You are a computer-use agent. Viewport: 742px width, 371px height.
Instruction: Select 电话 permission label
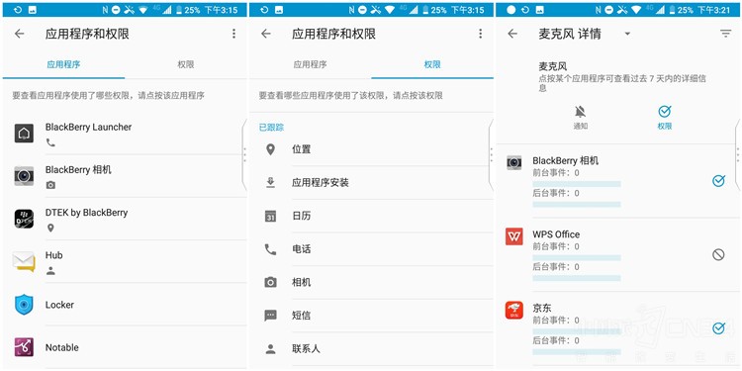coord(302,249)
